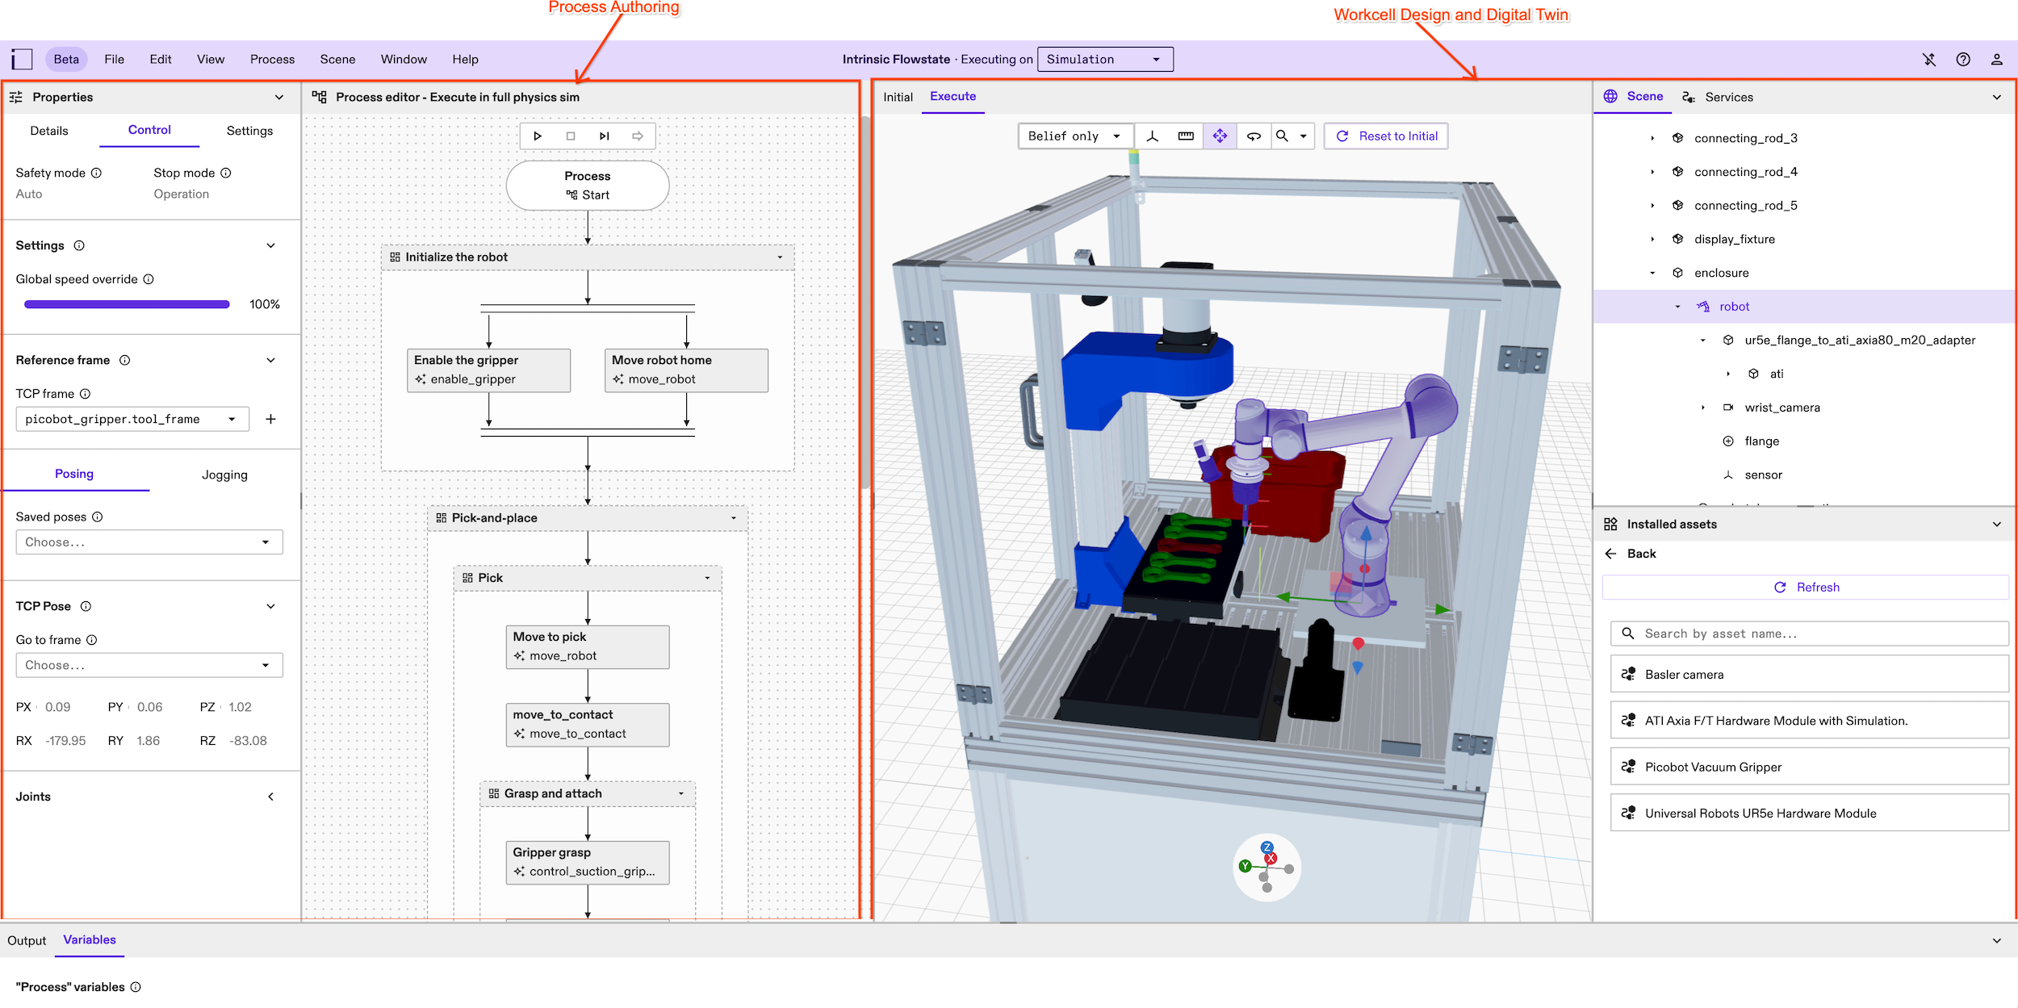The image size is (2018, 1008).
Task: Switch to the Jogging tab in Properties
Action: [x=224, y=475]
